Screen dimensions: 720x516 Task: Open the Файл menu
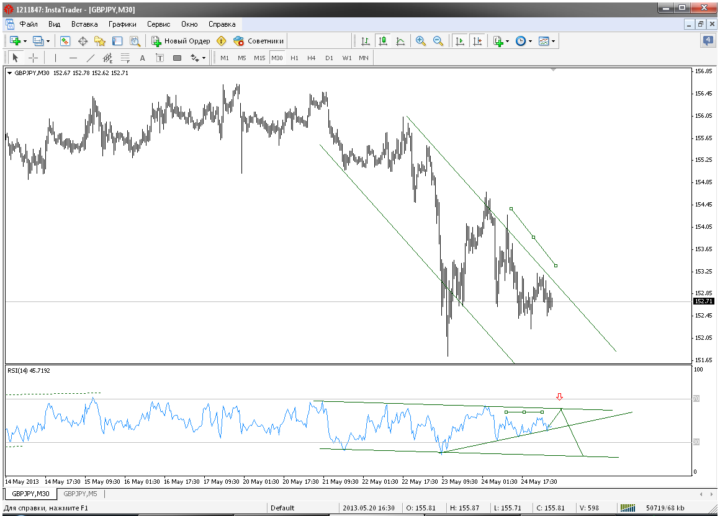tap(29, 24)
